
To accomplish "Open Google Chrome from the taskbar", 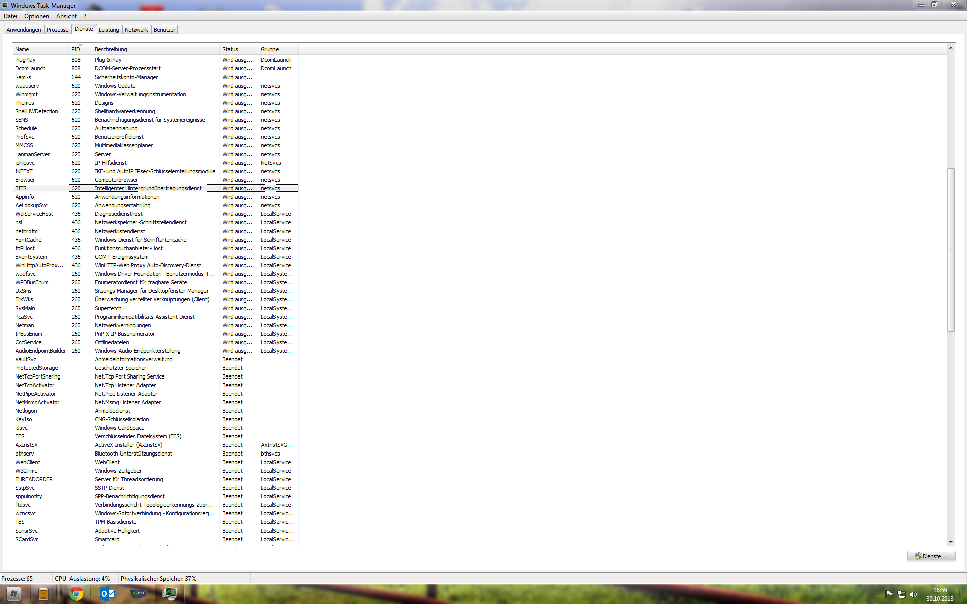I will pyautogui.click(x=76, y=594).
